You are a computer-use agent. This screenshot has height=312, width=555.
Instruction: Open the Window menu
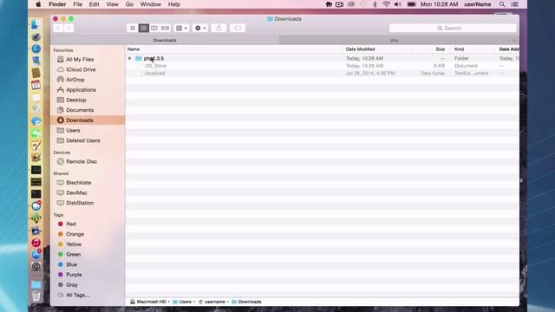(x=150, y=4)
